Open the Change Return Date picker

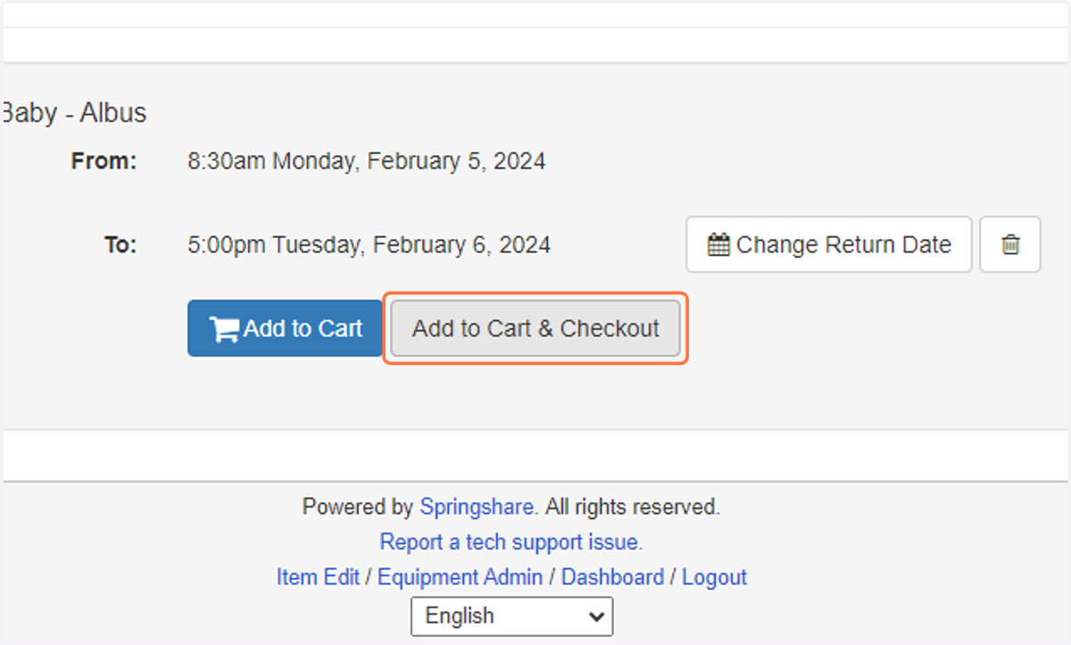[x=829, y=244]
